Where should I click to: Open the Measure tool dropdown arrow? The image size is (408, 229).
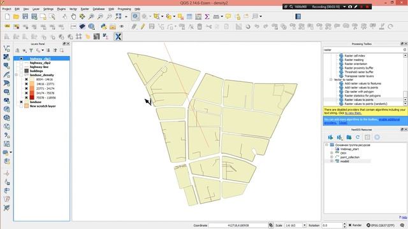point(222,17)
